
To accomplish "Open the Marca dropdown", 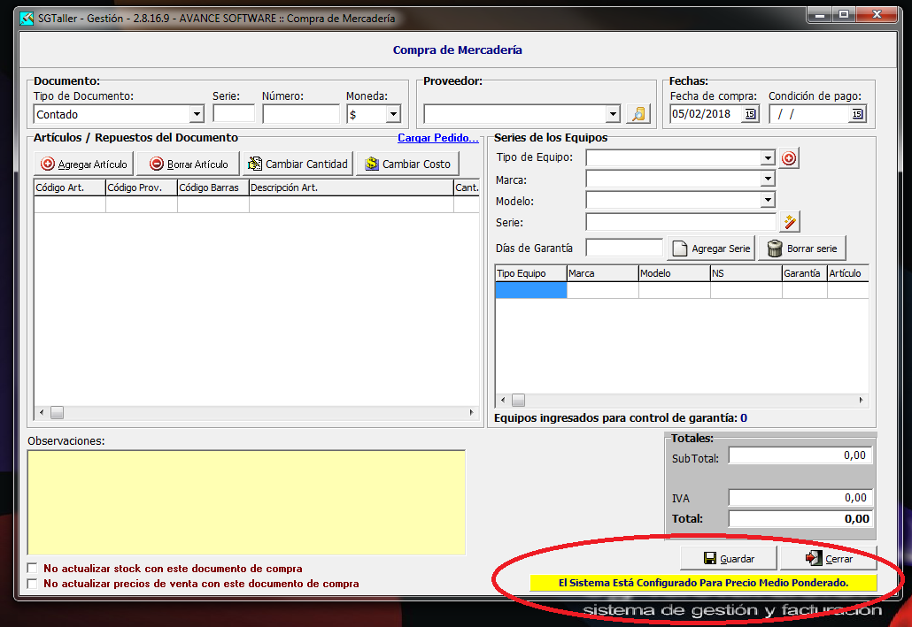I will [x=767, y=180].
